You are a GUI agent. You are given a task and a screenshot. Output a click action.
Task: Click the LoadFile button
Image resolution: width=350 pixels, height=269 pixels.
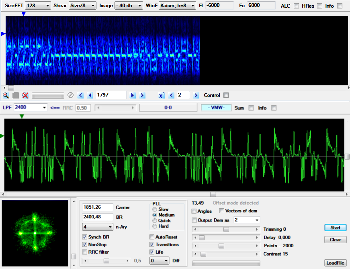pos(335,263)
